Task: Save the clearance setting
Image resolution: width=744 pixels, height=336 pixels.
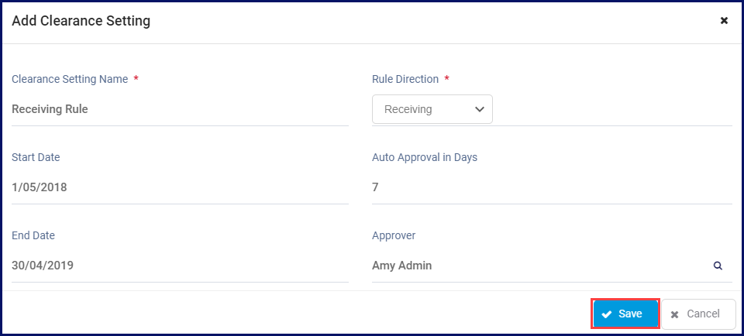Action: [625, 314]
